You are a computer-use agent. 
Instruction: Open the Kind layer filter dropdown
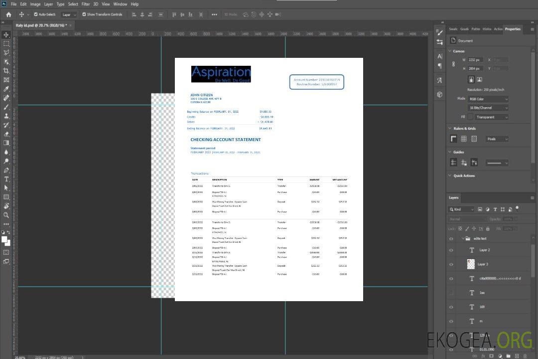tap(461, 209)
